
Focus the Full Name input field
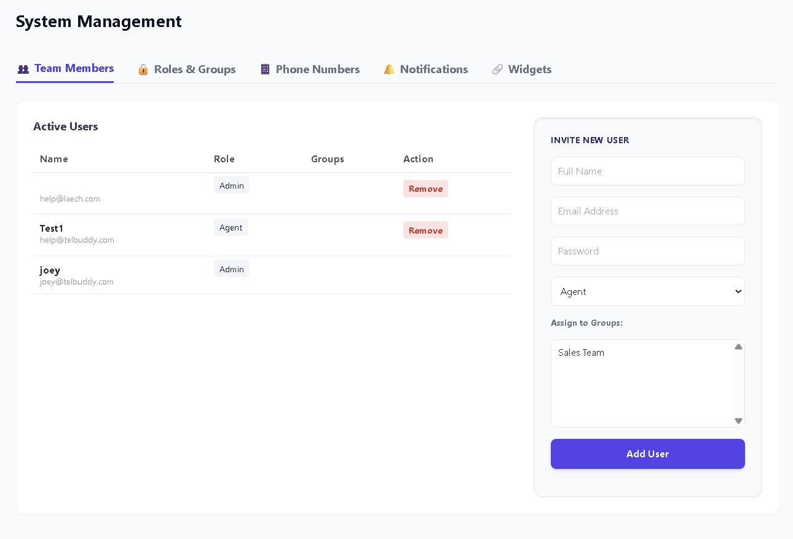tap(648, 171)
